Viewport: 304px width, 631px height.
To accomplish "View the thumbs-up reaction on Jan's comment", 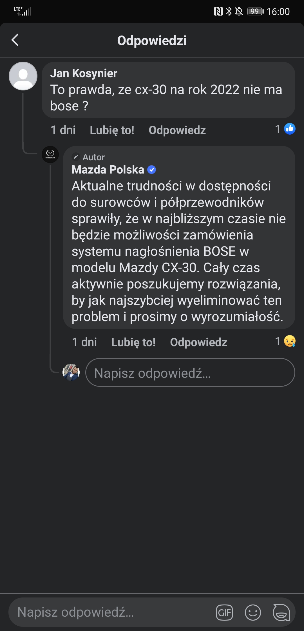I will (290, 129).
